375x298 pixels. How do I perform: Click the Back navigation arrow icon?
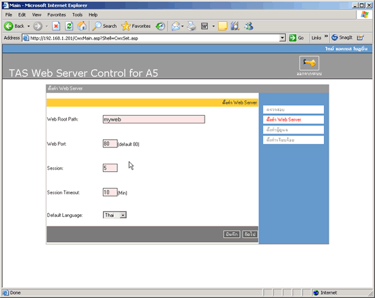pyautogui.click(x=9, y=26)
